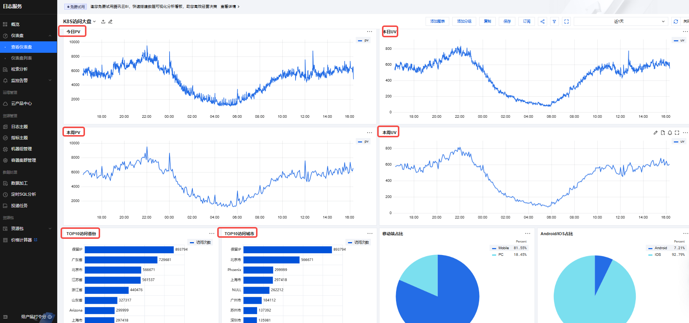
Task: Toggle the pv legend on 本周PV chart
Action: click(x=364, y=141)
